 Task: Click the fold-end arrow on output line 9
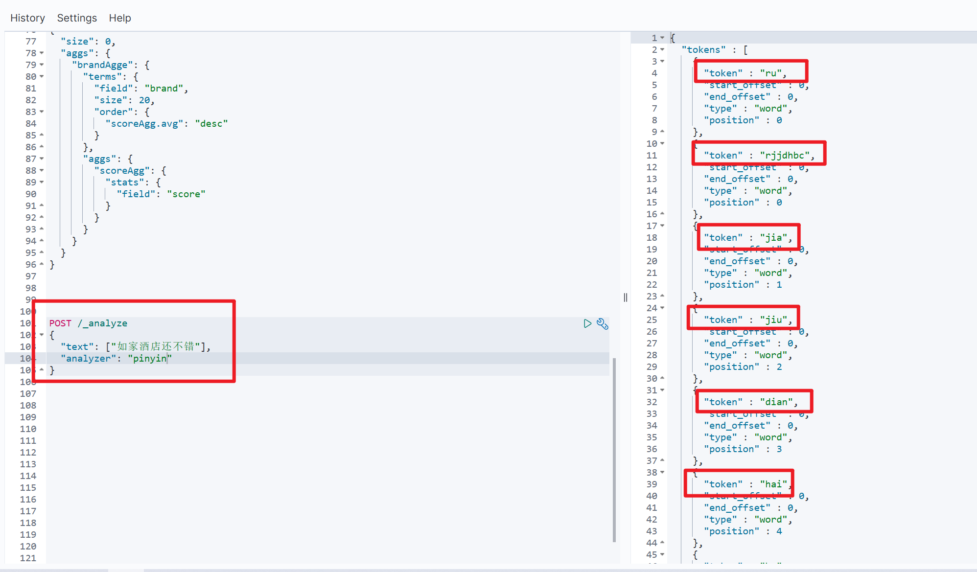coord(662,132)
